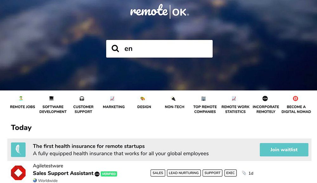The image size is (317, 183).
Task: Filter by the EXEC tag
Action: (x=230, y=173)
